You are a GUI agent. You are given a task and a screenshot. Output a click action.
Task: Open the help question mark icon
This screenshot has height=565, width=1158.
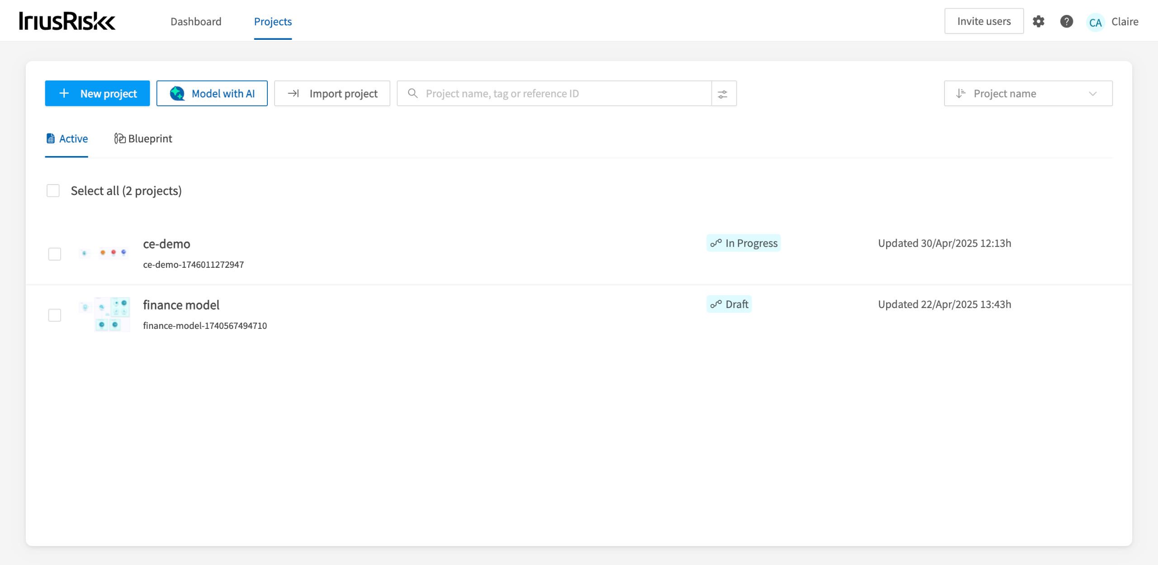pyautogui.click(x=1066, y=21)
